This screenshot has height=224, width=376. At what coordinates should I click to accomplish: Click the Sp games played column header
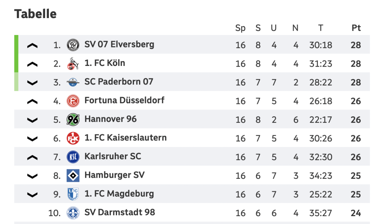coord(240,28)
